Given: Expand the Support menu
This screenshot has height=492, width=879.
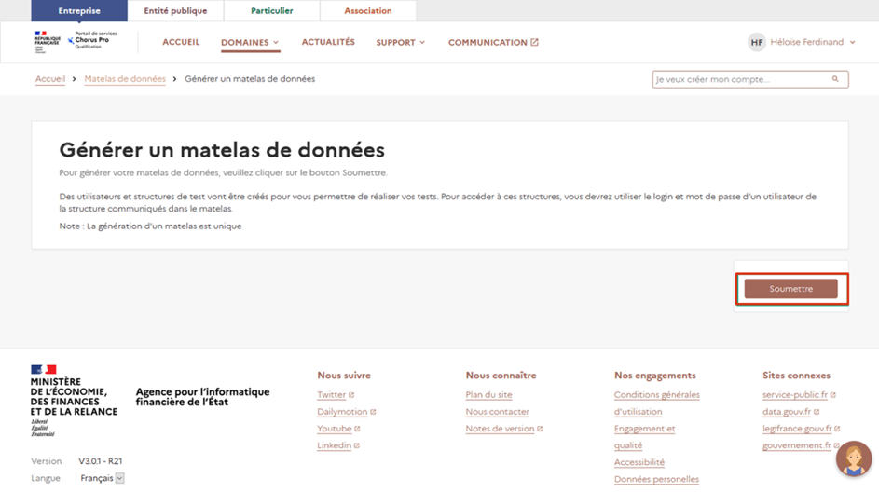Looking at the screenshot, I should click(x=400, y=42).
